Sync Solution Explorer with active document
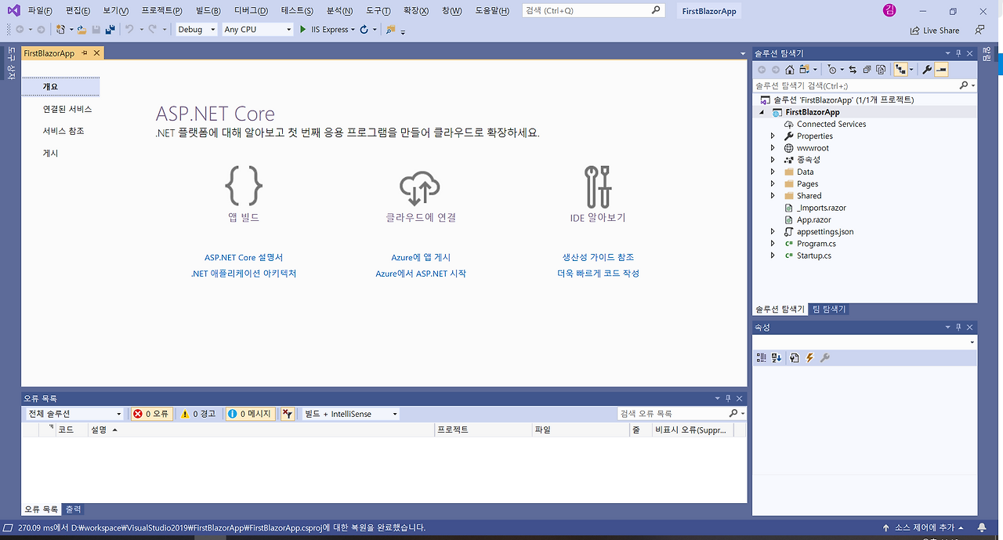The height and width of the screenshot is (540, 1003). [853, 71]
